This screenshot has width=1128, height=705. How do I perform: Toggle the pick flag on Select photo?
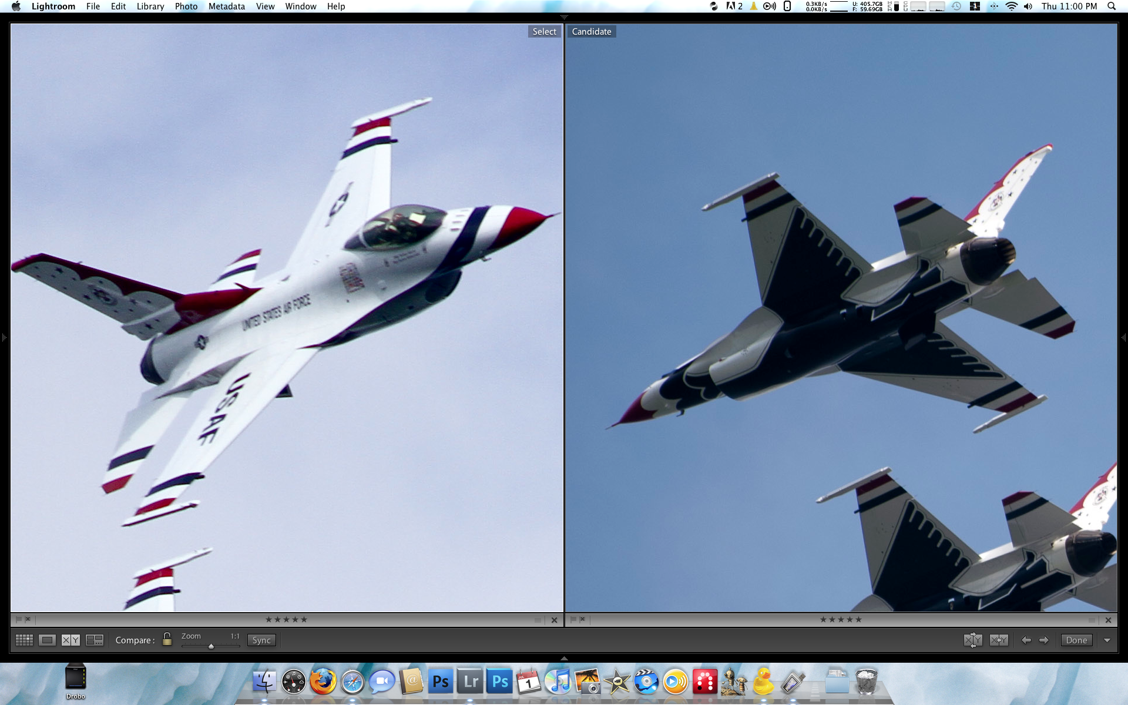(x=18, y=619)
